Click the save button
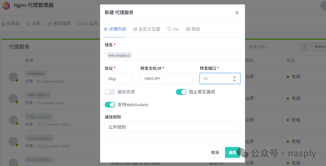 tap(232, 152)
